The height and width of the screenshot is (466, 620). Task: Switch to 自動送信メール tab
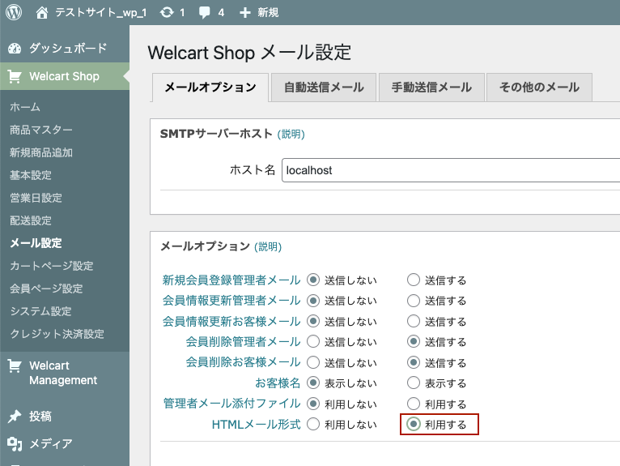324,87
